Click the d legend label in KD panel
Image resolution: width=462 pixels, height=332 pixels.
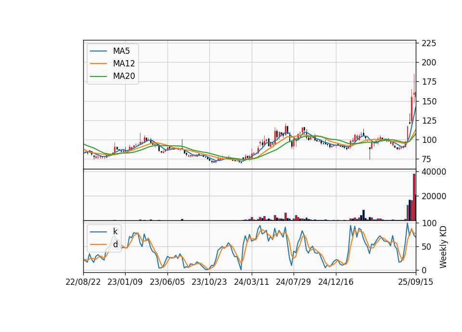(x=115, y=244)
